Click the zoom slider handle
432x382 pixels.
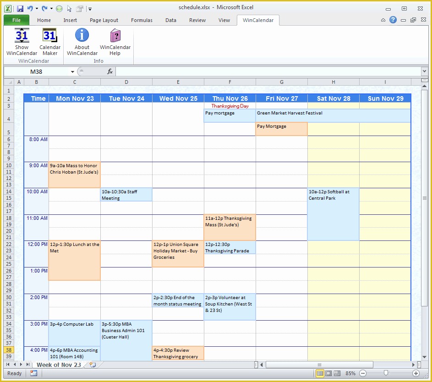point(386,373)
